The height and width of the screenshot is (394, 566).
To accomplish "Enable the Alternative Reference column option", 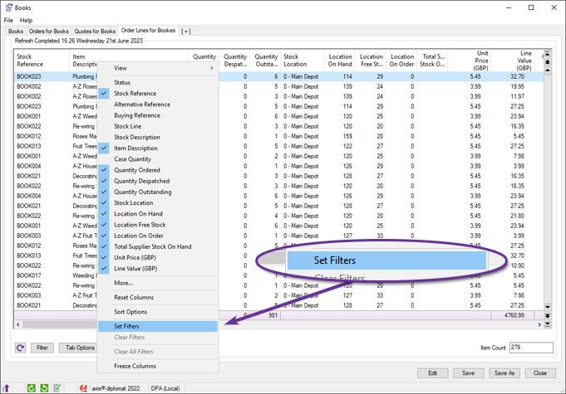I will (x=158, y=105).
